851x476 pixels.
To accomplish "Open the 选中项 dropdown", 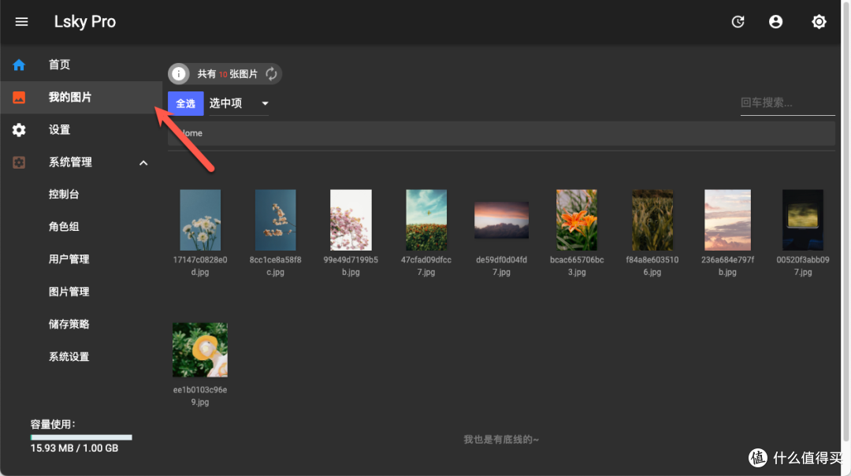I will (239, 103).
